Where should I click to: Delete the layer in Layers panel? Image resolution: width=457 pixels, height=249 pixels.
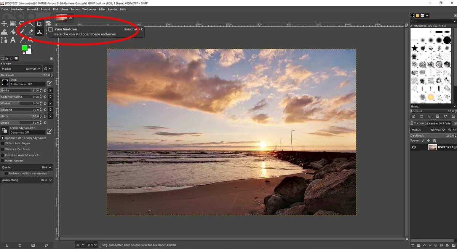coord(454,245)
